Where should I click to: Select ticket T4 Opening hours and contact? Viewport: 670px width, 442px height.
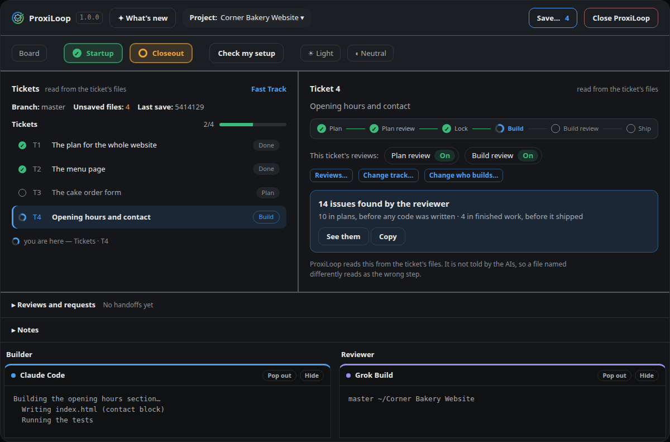click(x=149, y=217)
